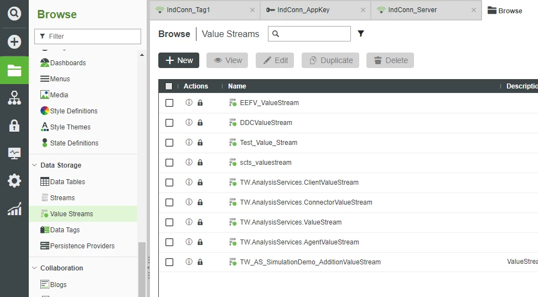538x297 pixels.
Task: Click the New button
Action: (179, 60)
